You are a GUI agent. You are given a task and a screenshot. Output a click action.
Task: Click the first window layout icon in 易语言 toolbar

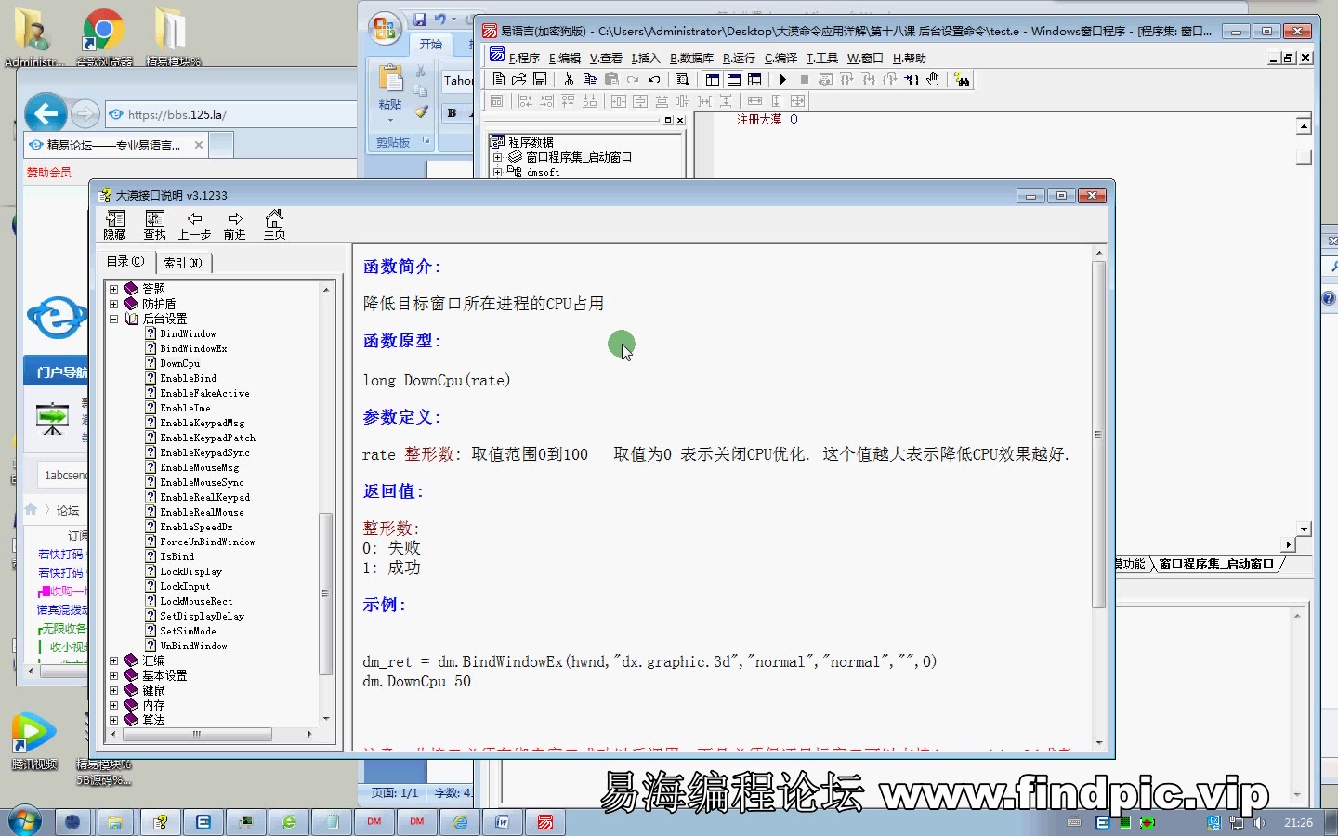[x=713, y=80]
